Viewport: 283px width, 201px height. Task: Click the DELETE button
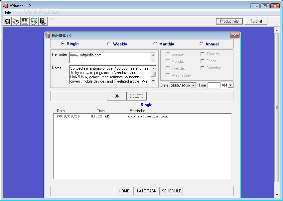pos(137,96)
